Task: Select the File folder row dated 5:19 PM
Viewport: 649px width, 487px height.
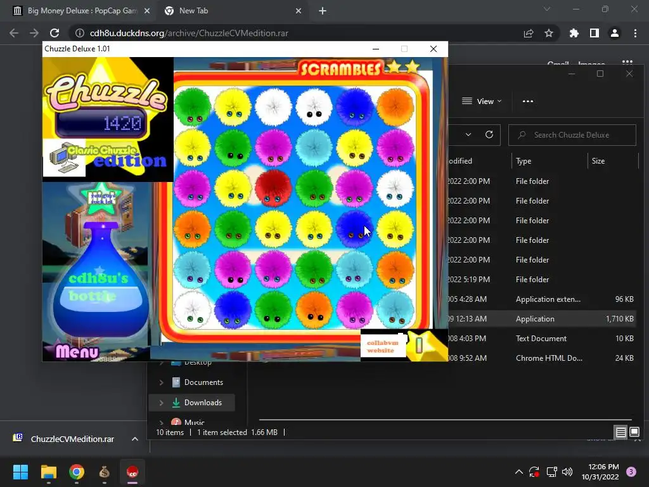Action: (543, 280)
